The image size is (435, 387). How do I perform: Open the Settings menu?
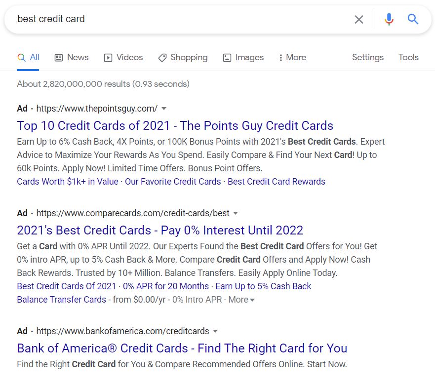click(x=367, y=57)
